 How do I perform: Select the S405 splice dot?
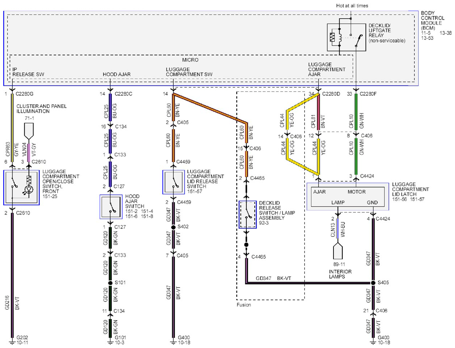tap(373, 283)
